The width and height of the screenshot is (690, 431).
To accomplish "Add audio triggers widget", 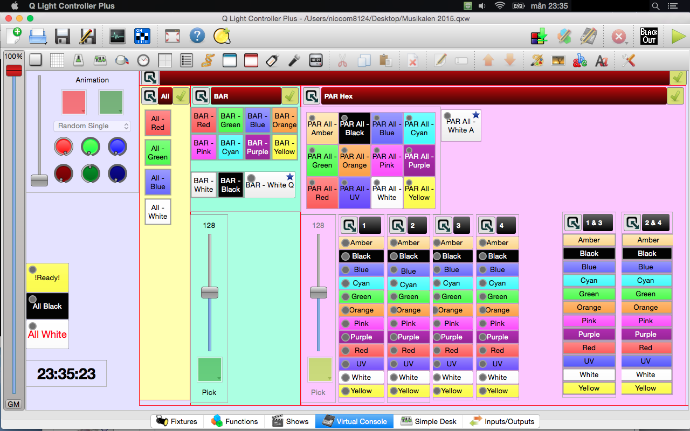I will [294, 60].
